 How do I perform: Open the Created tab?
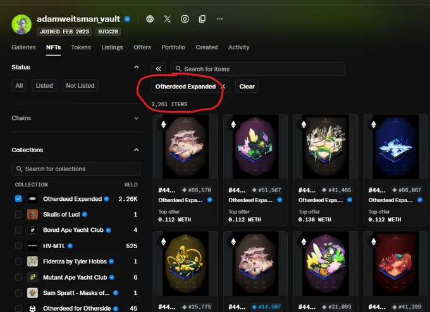coord(207,47)
